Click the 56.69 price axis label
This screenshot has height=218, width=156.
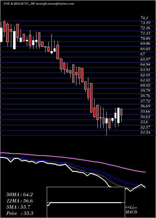coord(145,107)
